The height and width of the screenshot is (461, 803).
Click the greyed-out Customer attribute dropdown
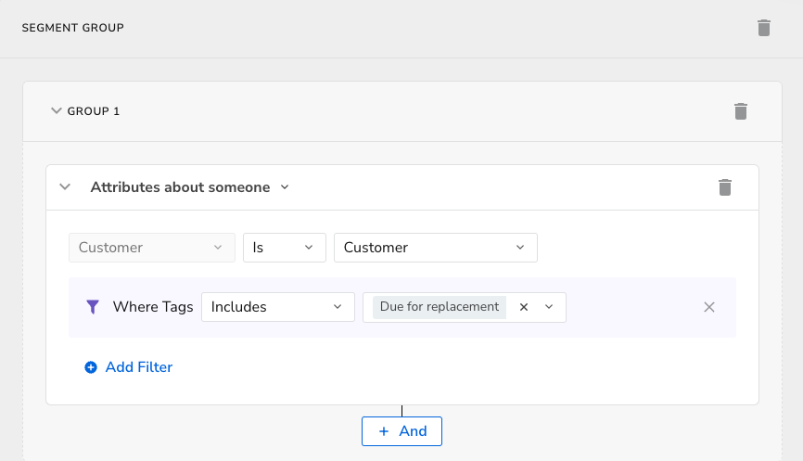pyautogui.click(x=151, y=248)
